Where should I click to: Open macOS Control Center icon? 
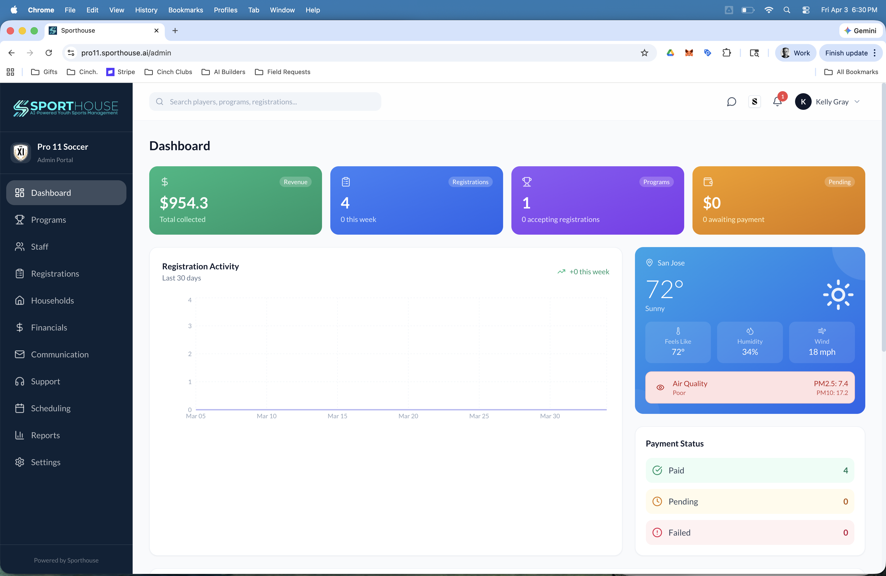[x=806, y=10]
